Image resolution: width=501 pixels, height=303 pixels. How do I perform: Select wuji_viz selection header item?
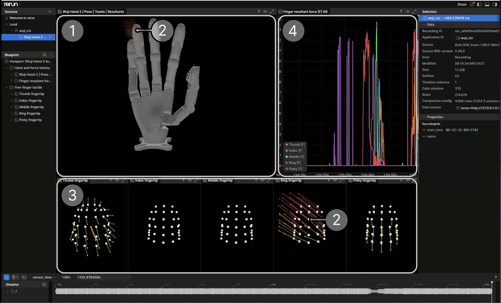pyautogui.click(x=459, y=18)
